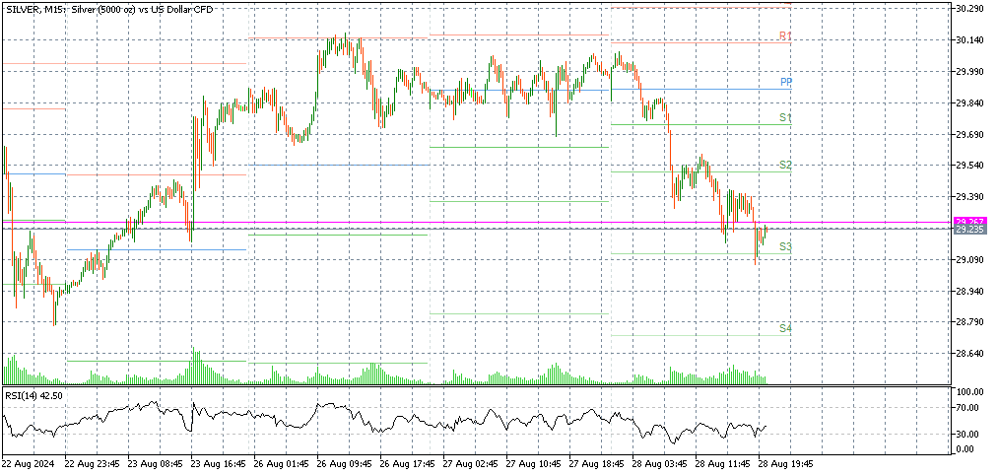Click the 28 Aug 19:45 time label
The height and width of the screenshot is (475, 998).
(x=786, y=462)
